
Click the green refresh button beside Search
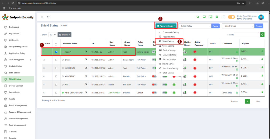(262, 34)
